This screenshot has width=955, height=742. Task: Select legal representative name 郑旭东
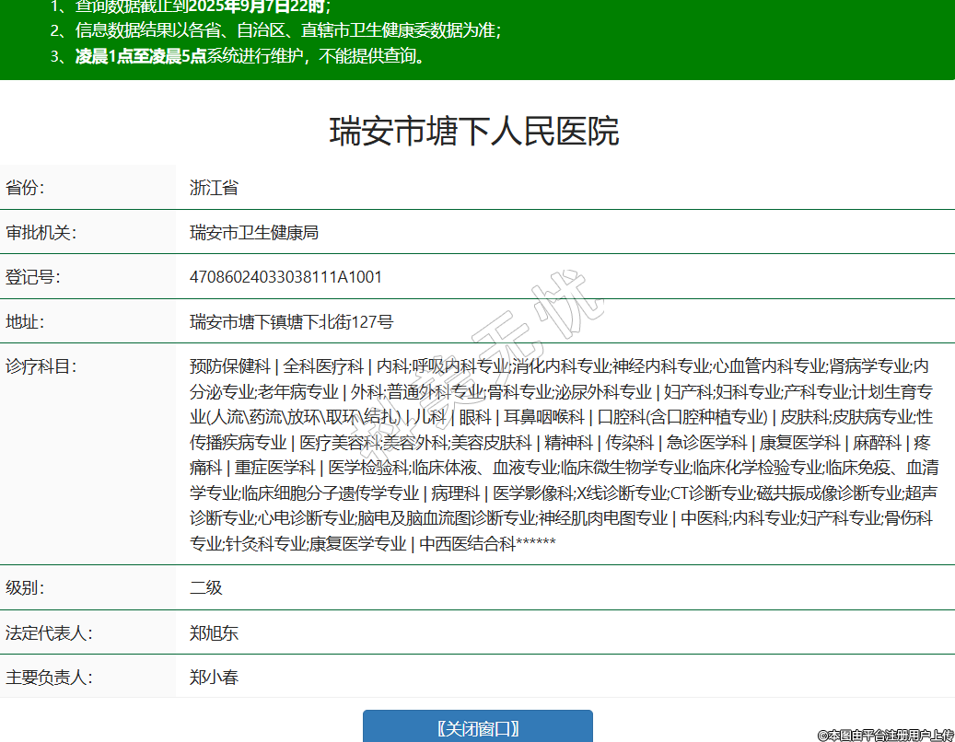(x=214, y=633)
